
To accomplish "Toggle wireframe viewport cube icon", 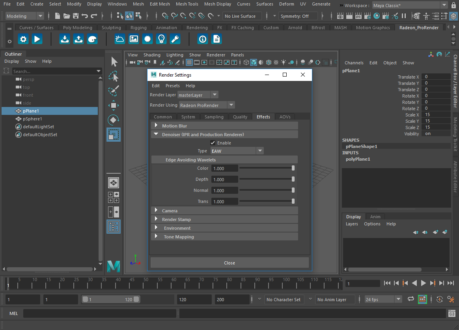I will click(246, 62).
